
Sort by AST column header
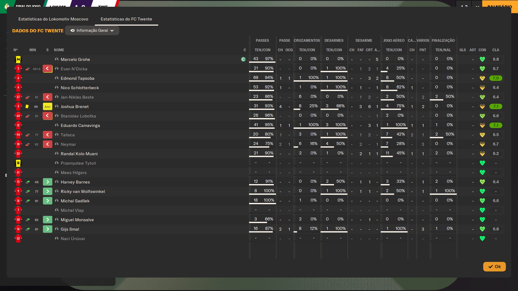coord(473,50)
